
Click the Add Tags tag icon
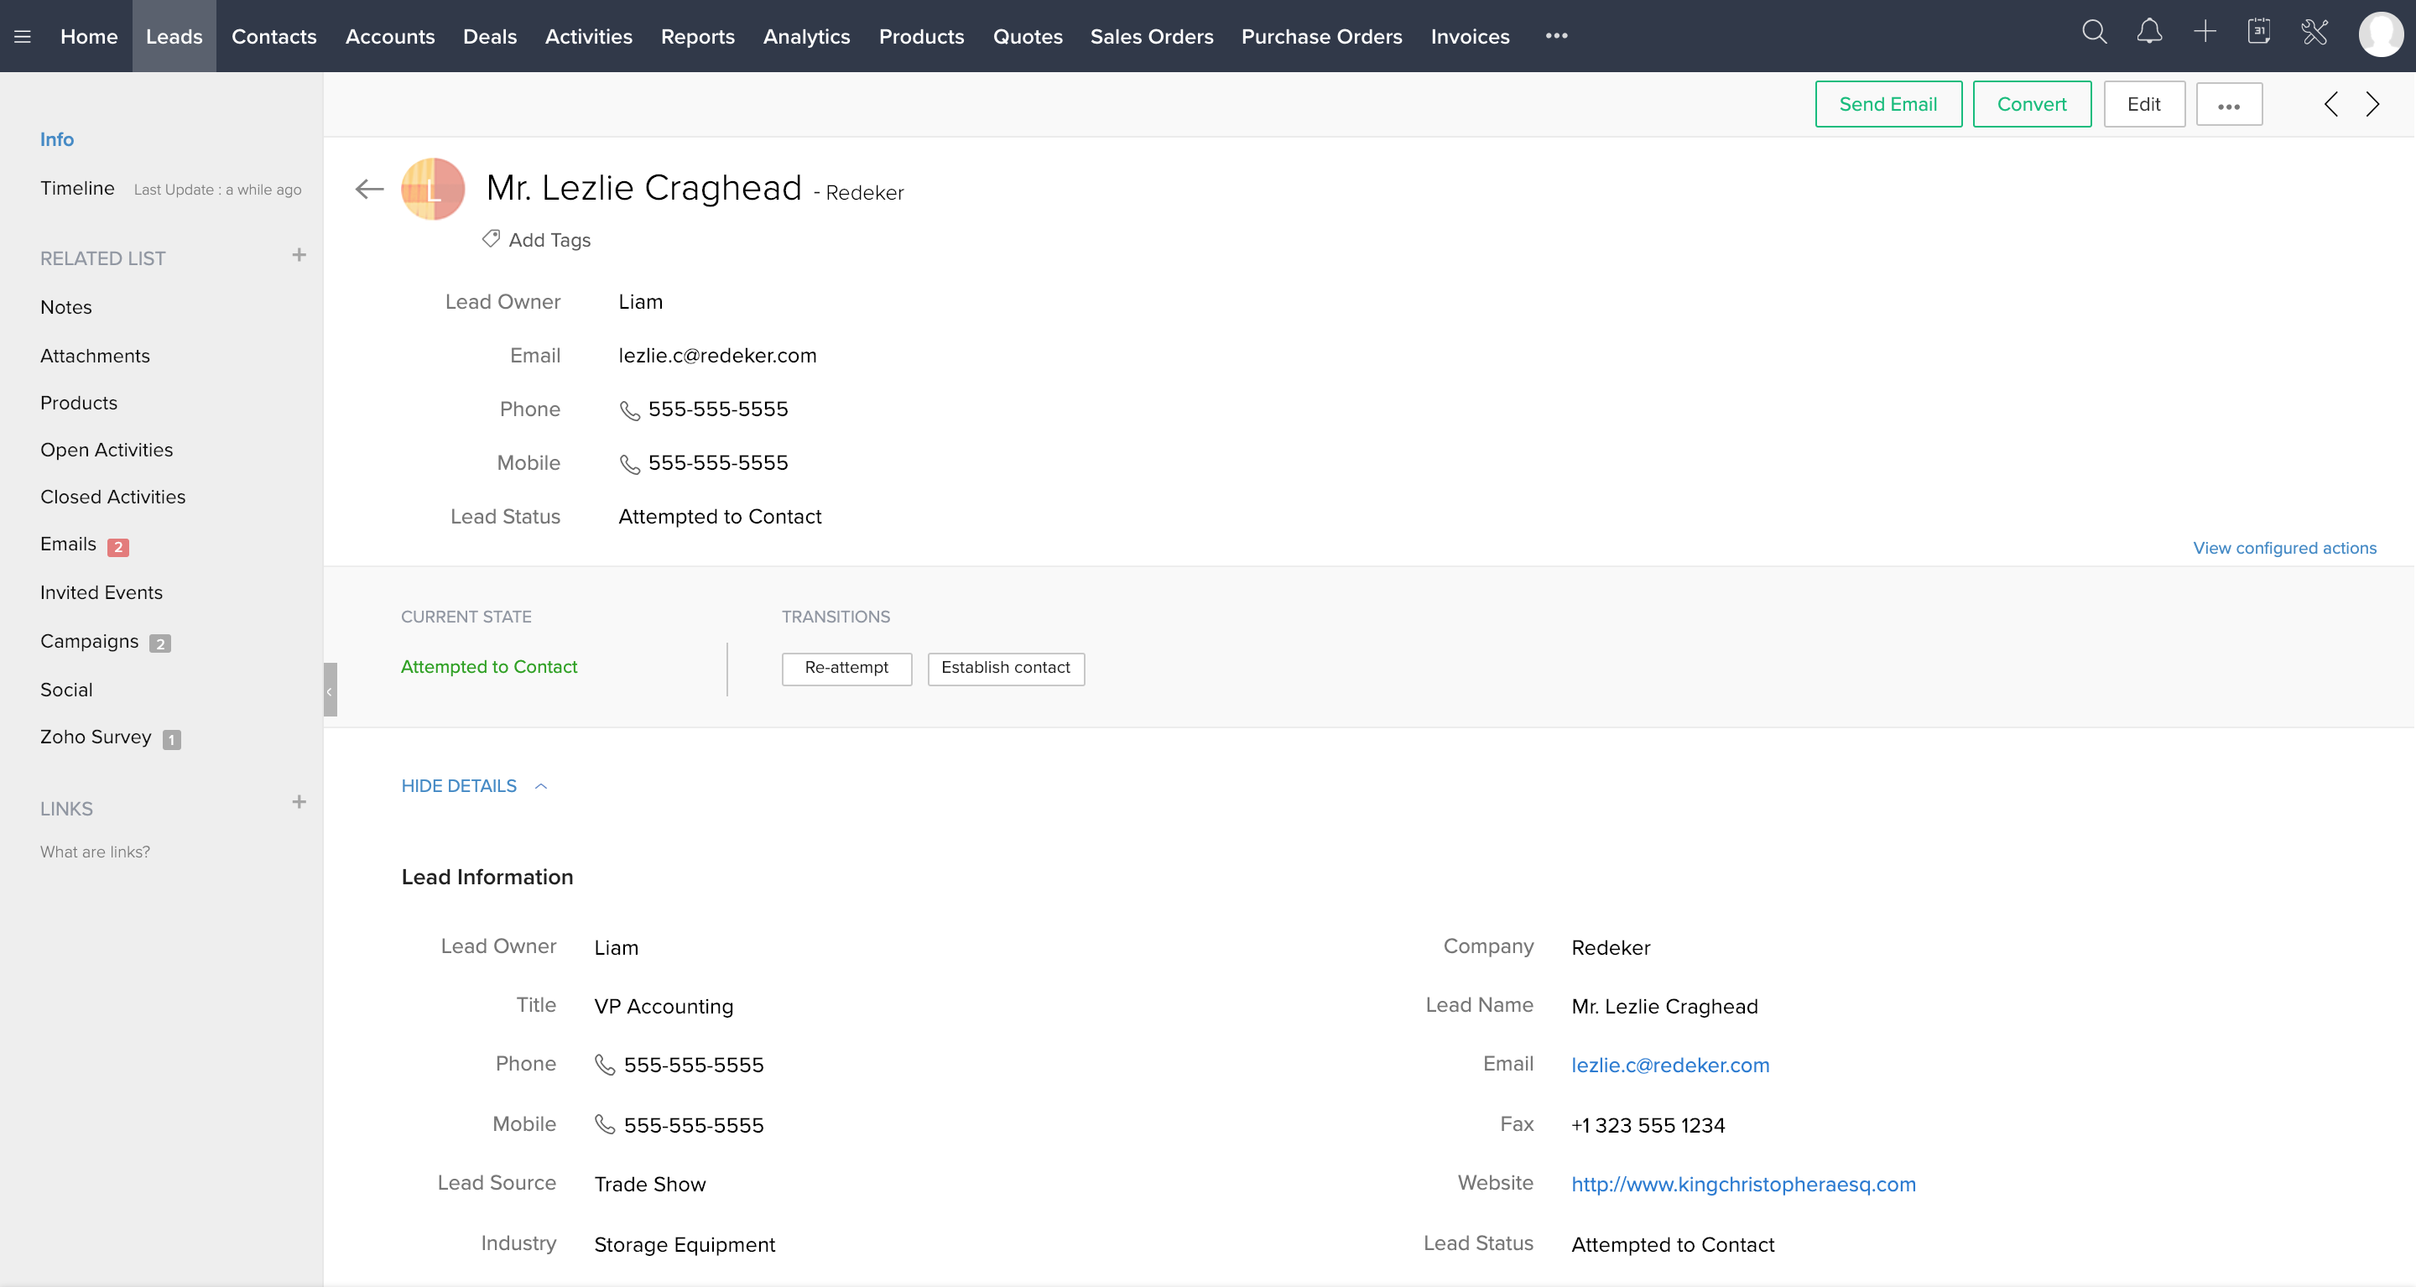[x=491, y=239]
